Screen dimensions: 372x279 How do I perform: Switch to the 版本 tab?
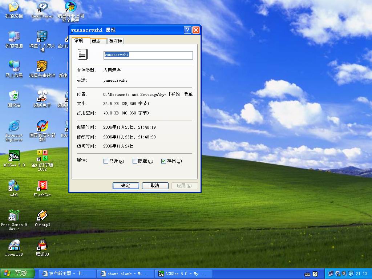coord(96,41)
